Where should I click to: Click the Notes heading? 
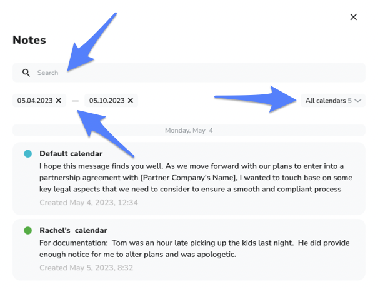pyautogui.click(x=29, y=40)
